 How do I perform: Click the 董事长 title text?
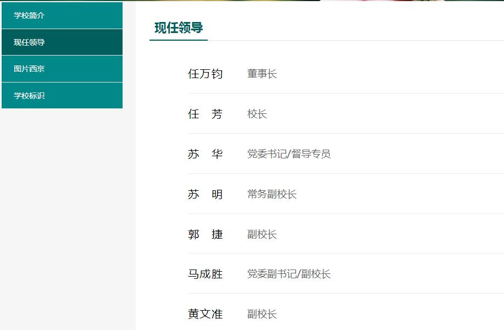coord(263,74)
